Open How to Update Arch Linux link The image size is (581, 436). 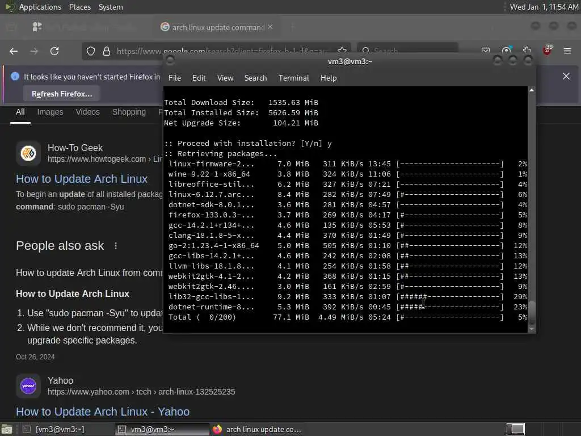pyautogui.click(x=82, y=179)
